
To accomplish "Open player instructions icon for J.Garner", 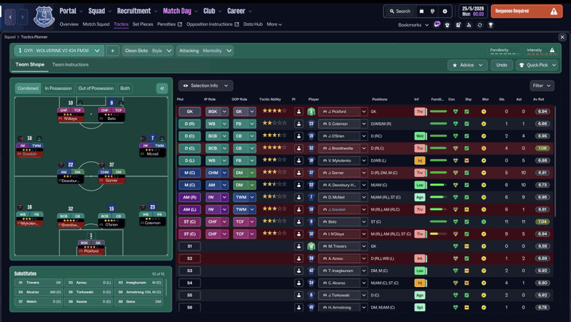I will click(x=298, y=173).
